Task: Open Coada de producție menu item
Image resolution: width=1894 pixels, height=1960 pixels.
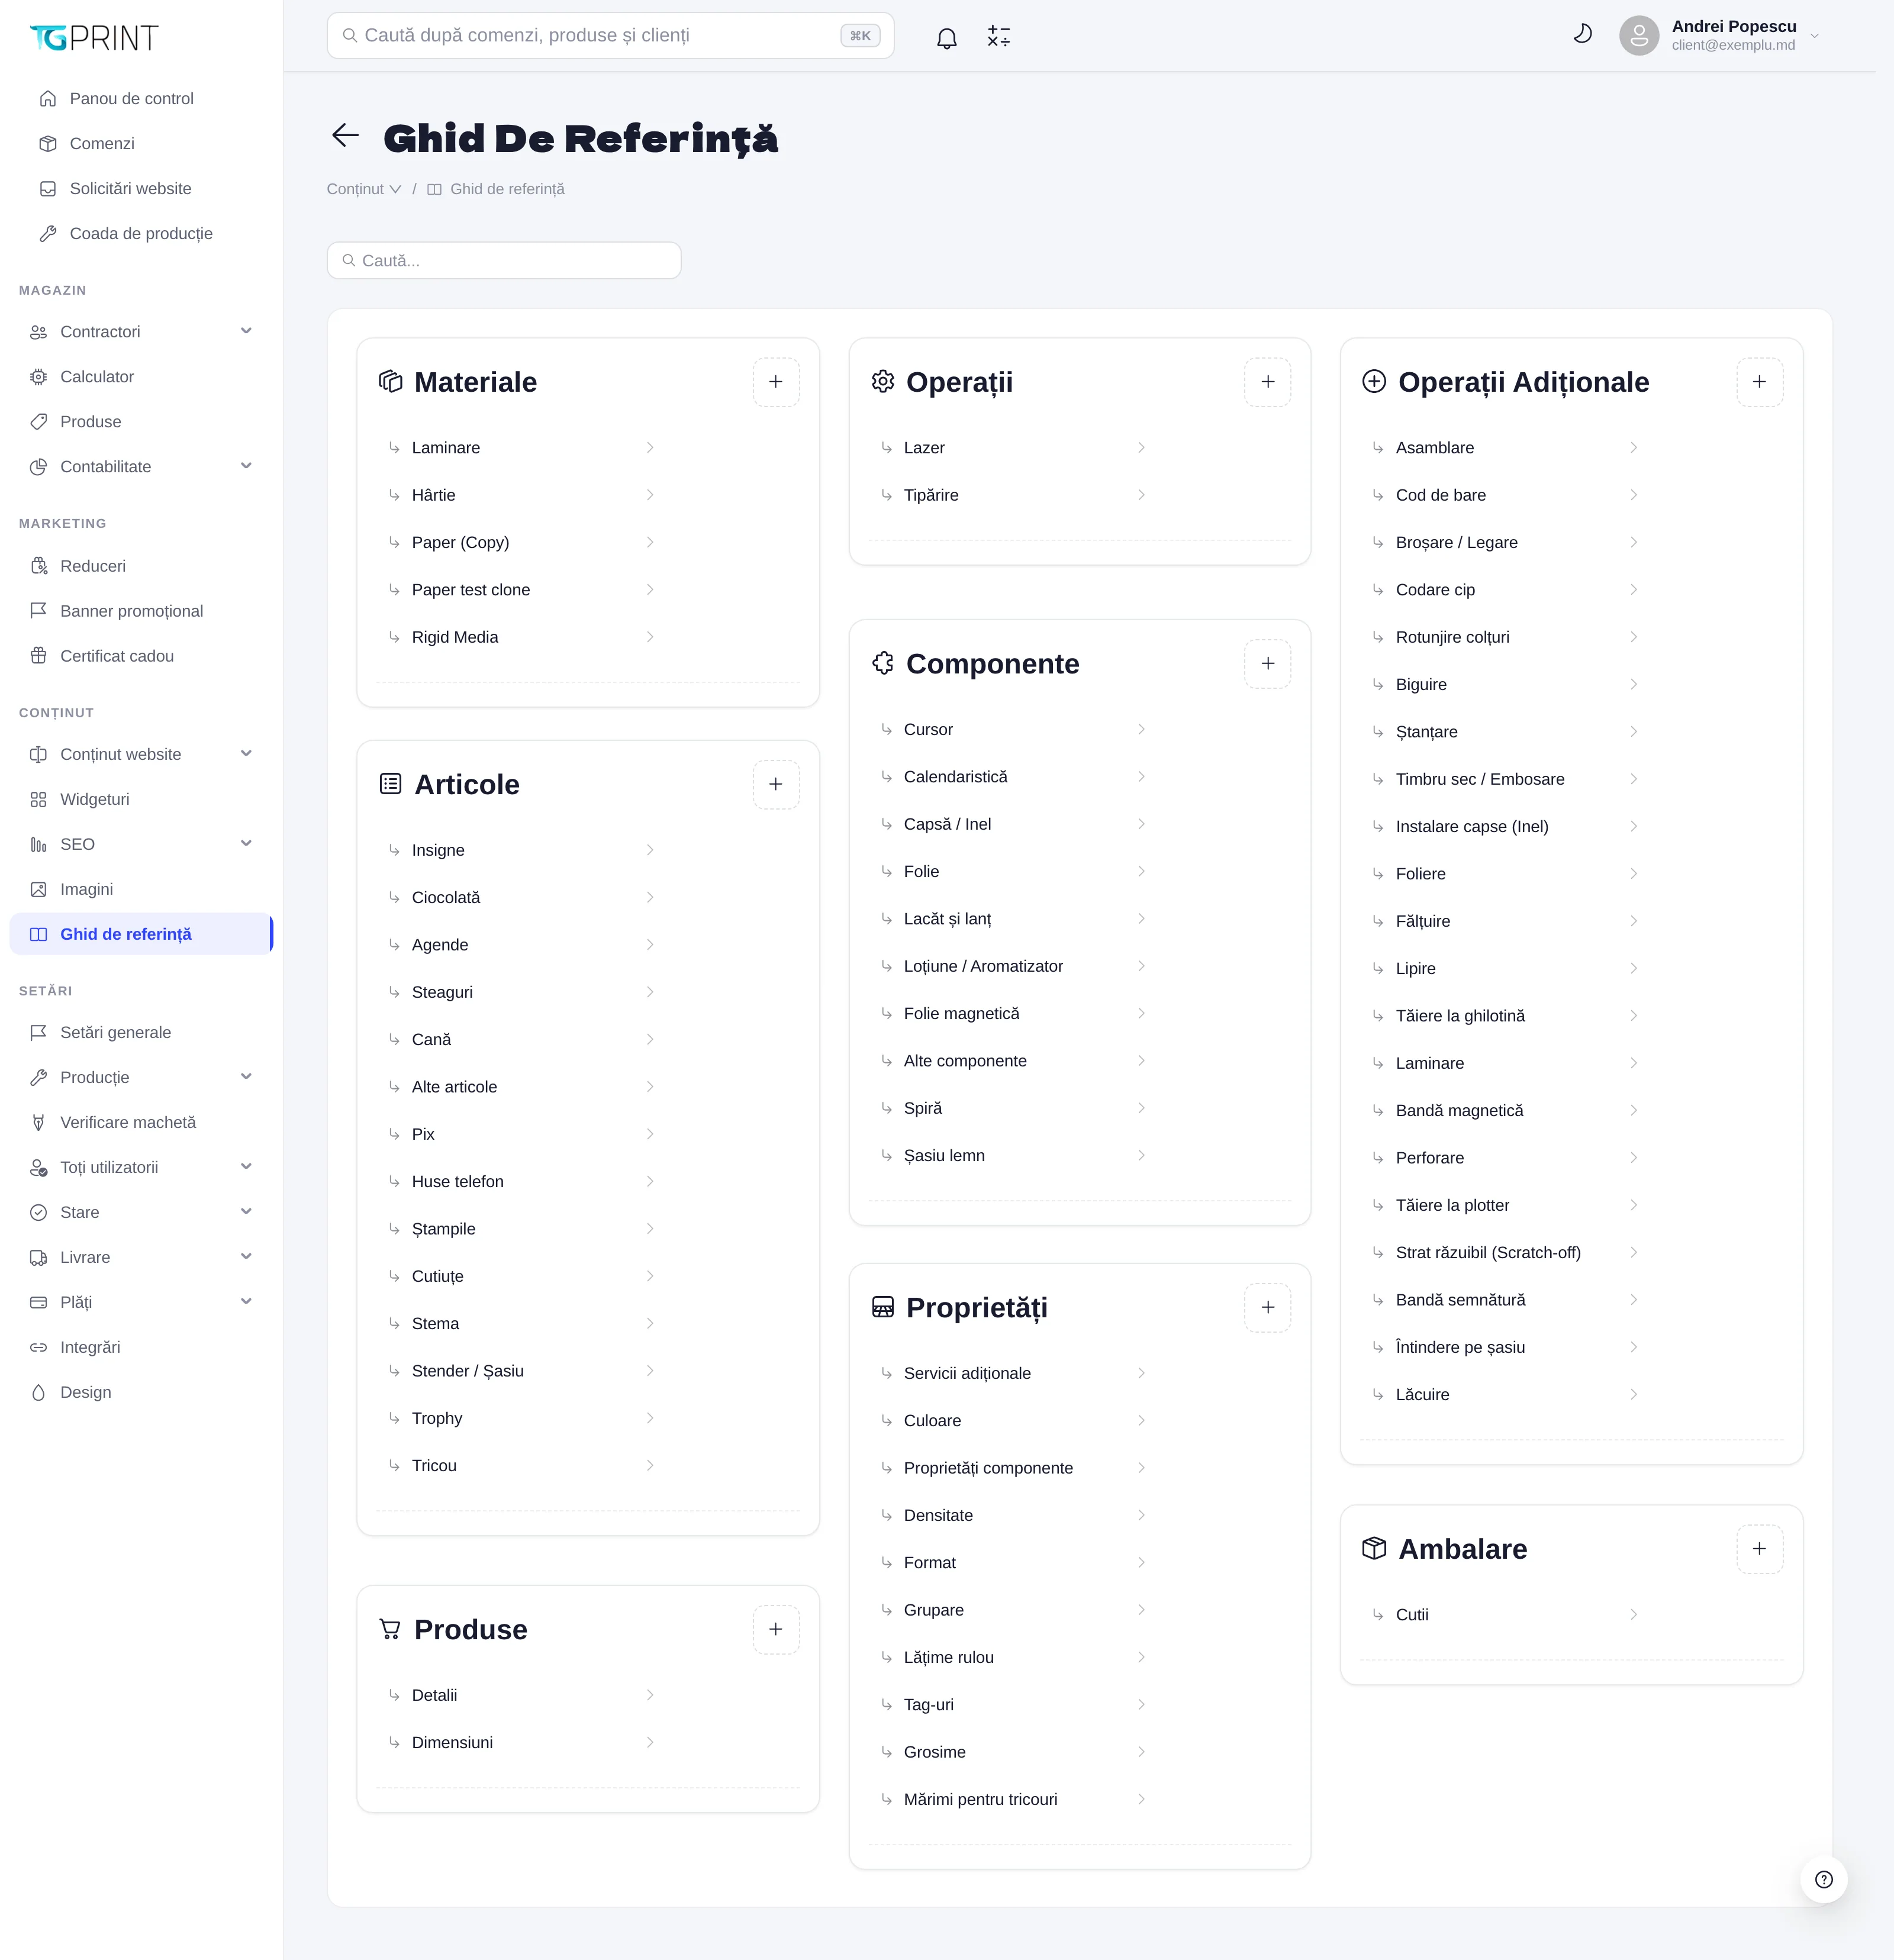Action: (x=140, y=234)
